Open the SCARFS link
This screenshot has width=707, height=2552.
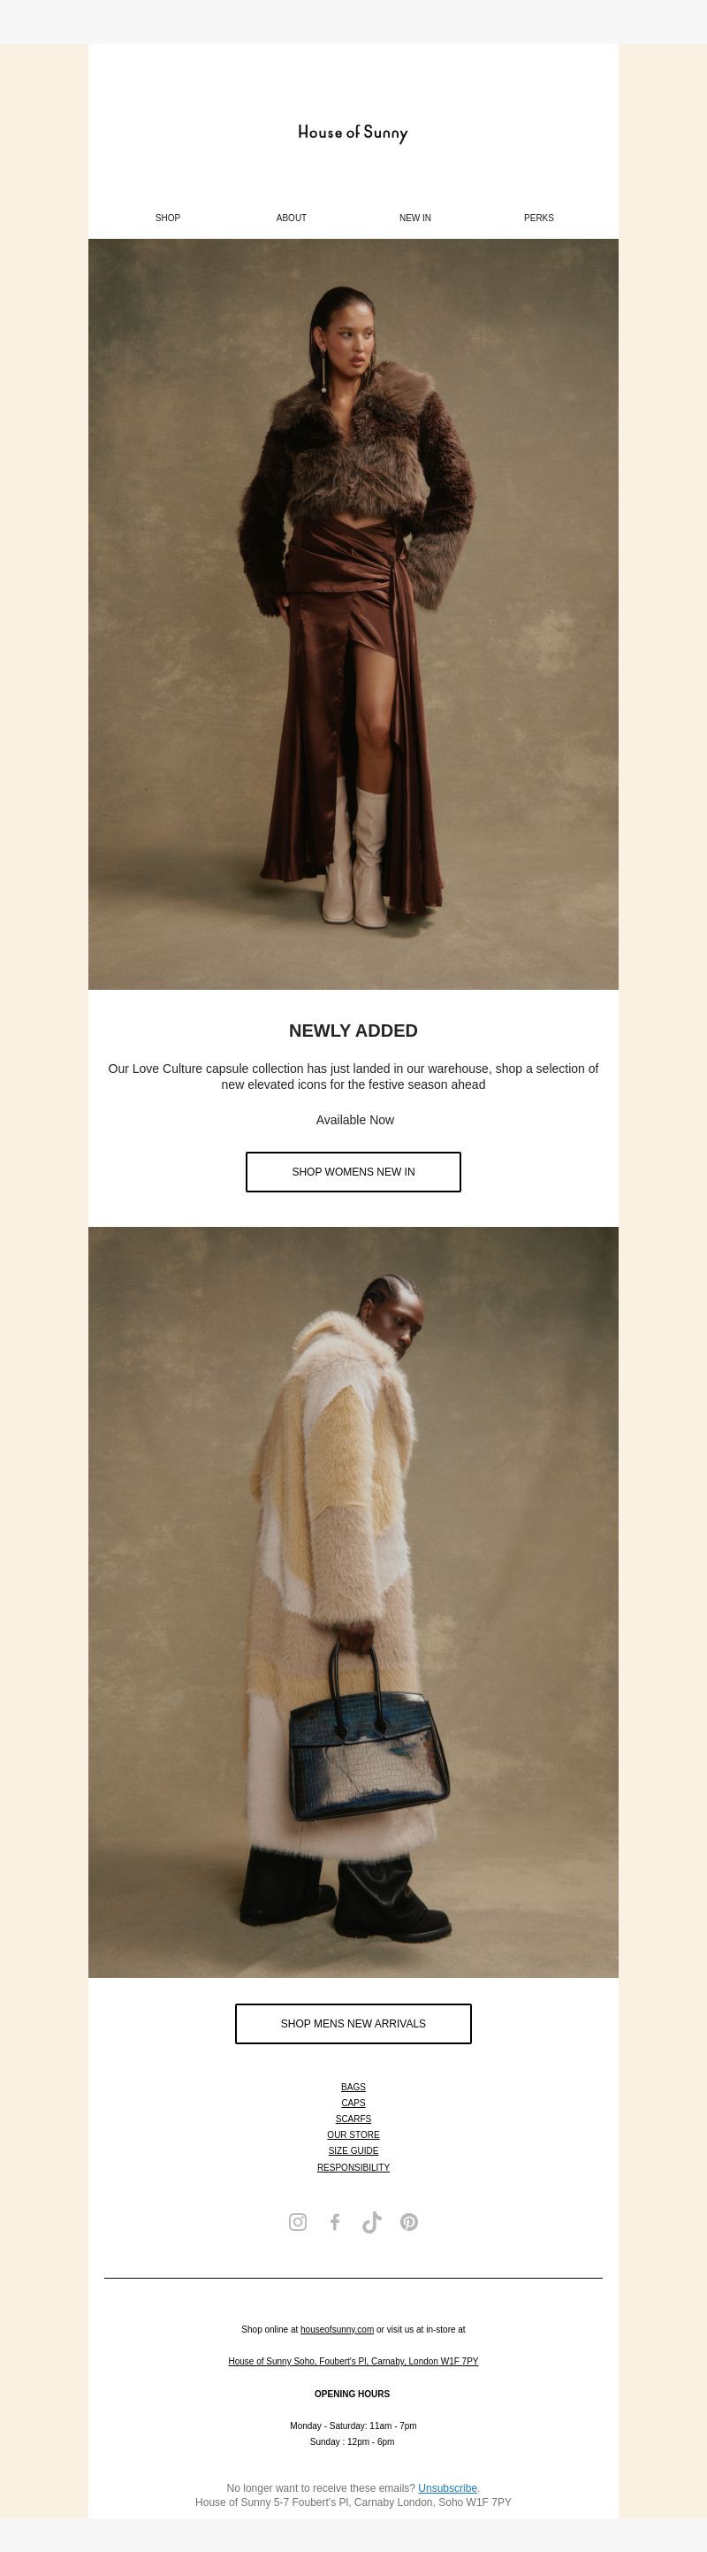point(353,2118)
